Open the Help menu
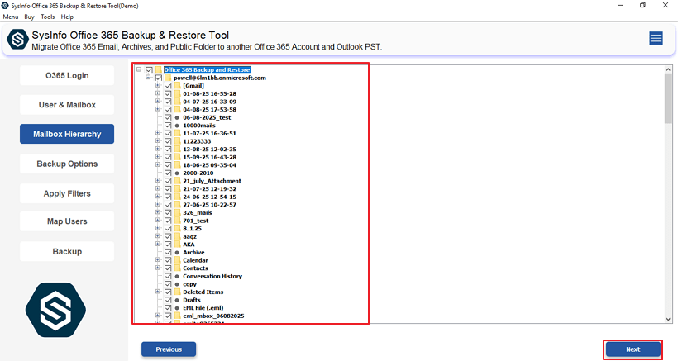This screenshot has height=361, width=678. tap(67, 17)
